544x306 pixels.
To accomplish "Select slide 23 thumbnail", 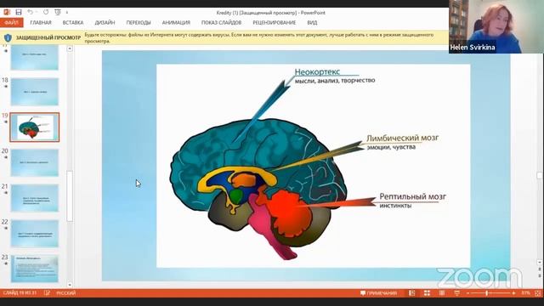I will coord(34,269).
